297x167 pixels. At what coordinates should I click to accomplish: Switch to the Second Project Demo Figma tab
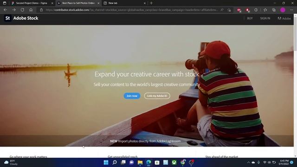(x=32, y=3)
